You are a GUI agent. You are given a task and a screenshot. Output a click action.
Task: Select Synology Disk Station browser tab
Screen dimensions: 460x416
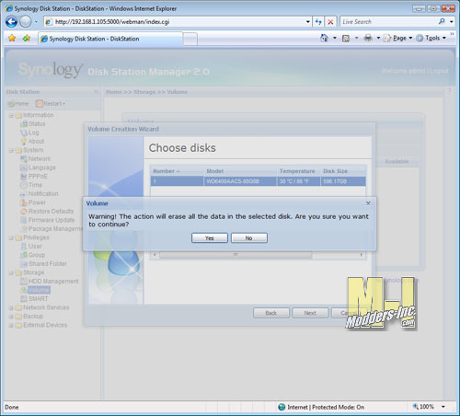(x=110, y=39)
